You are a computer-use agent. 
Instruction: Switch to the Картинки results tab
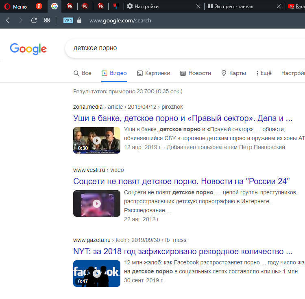click(x=154, y=73)
